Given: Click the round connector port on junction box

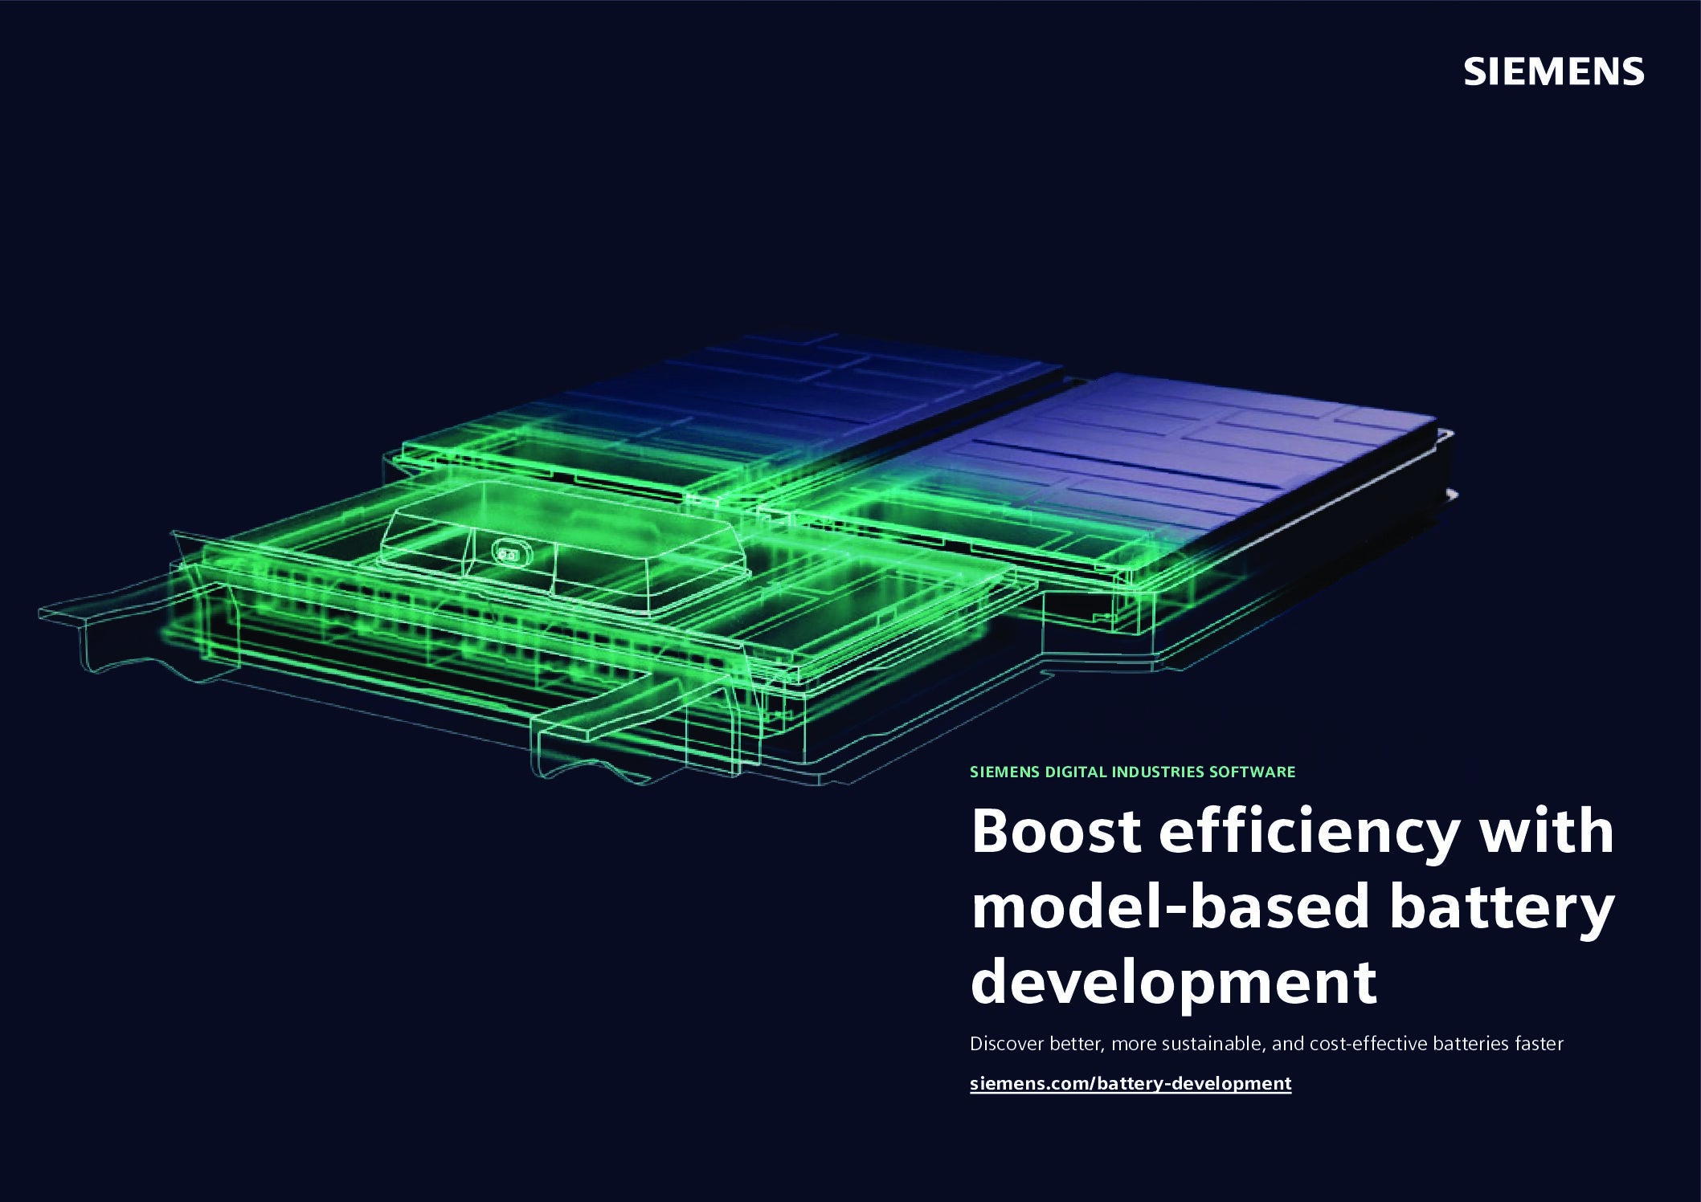Looking at the screenshot, I should click(x=509, y=552).
